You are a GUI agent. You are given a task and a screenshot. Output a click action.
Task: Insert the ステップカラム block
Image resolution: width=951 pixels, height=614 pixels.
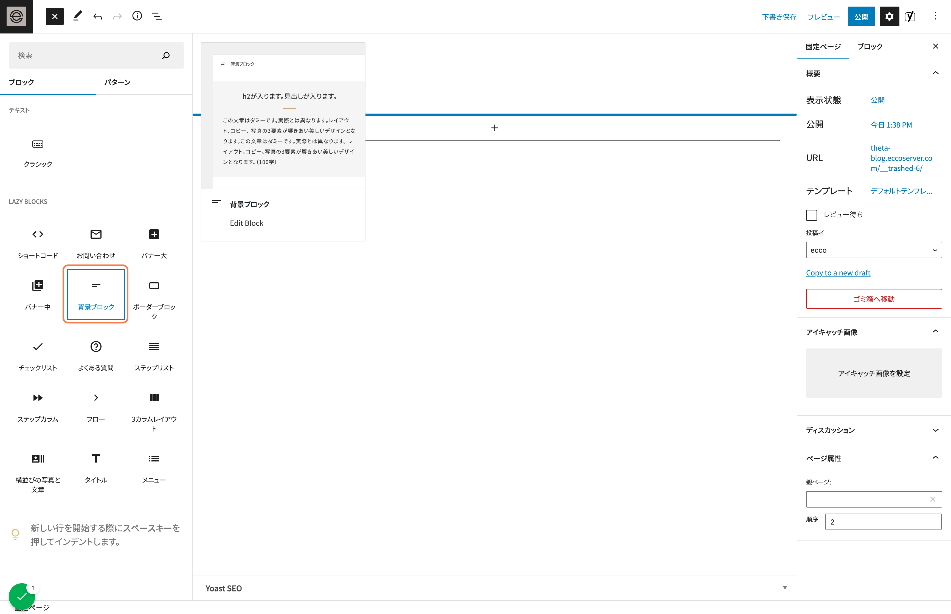(x=38, y=407)
